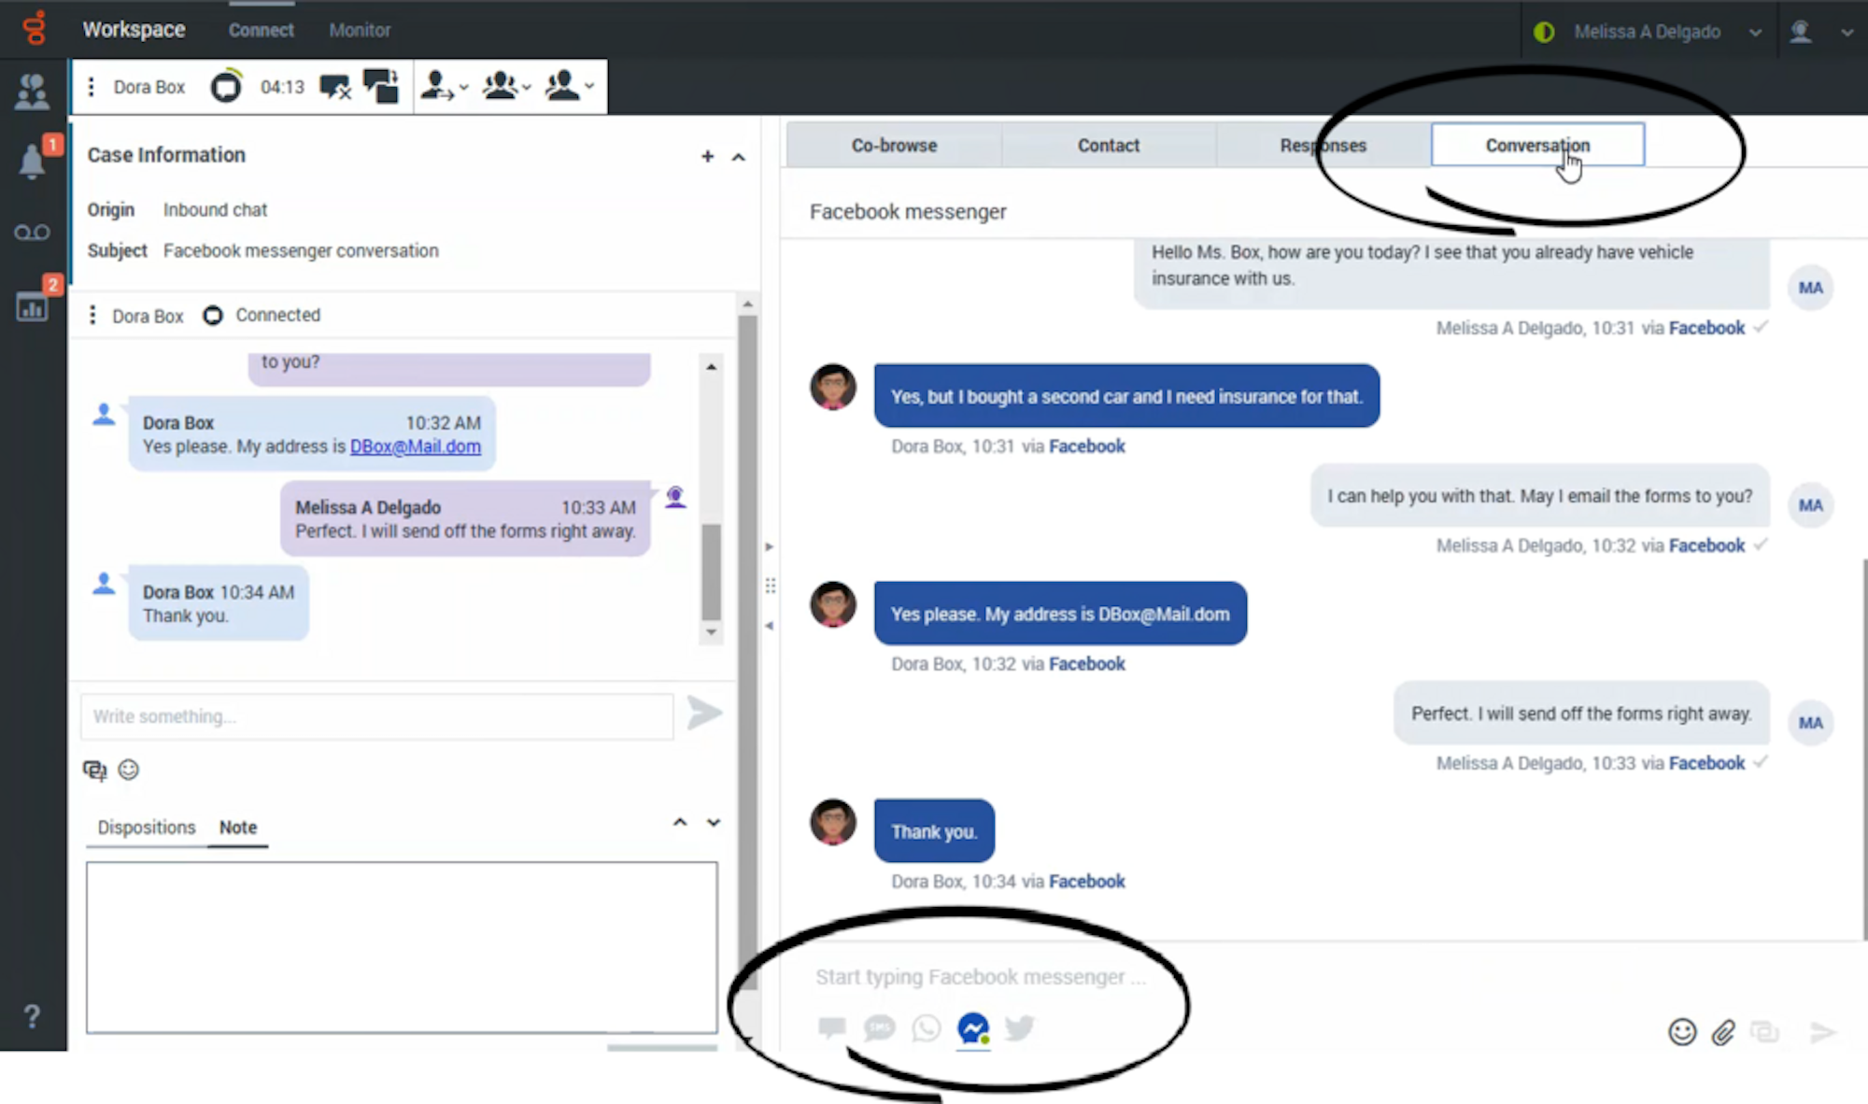The image size is (1868, 1104).
Task: Expand the Case Information panel
Action: coord(737,156)
